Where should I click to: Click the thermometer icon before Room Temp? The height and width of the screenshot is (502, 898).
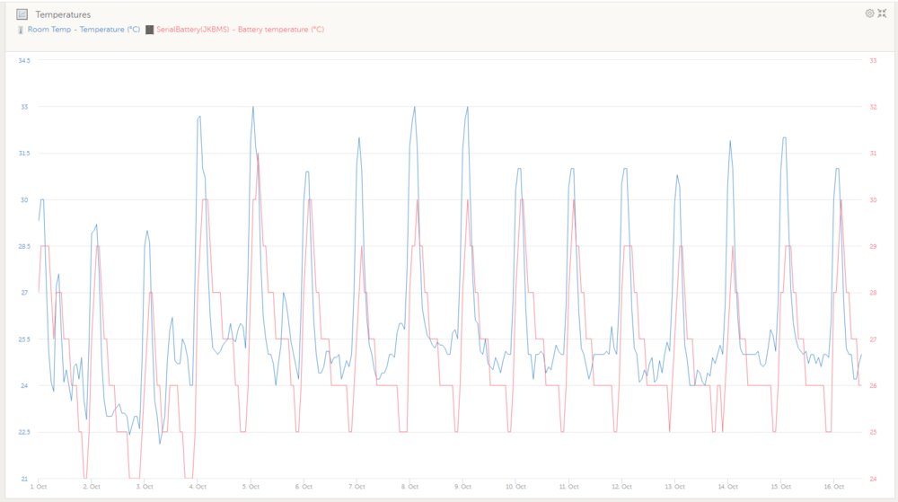(21, 30)
